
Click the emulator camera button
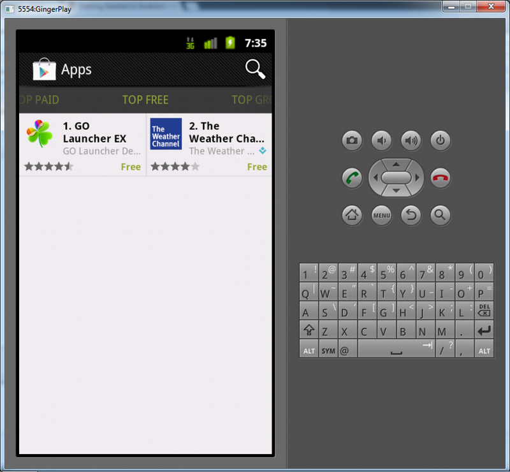[x=352, y=140]
